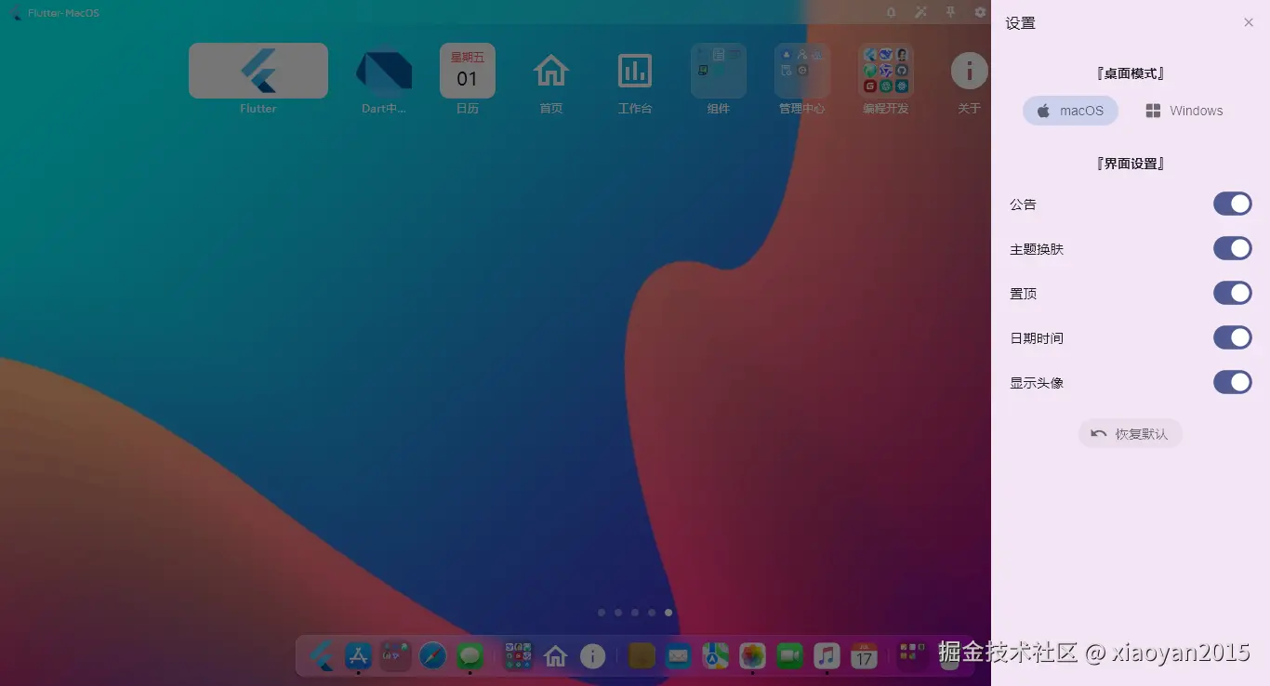
Task: Open the Flutter app on the desktop
Action: 258,71
